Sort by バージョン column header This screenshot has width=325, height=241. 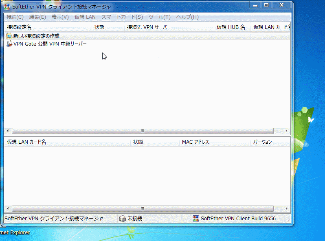270,142
